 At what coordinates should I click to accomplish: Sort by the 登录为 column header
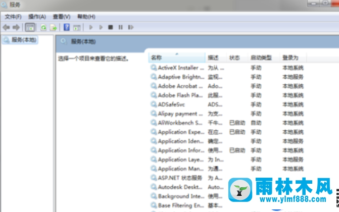click(x=293, y=58)
